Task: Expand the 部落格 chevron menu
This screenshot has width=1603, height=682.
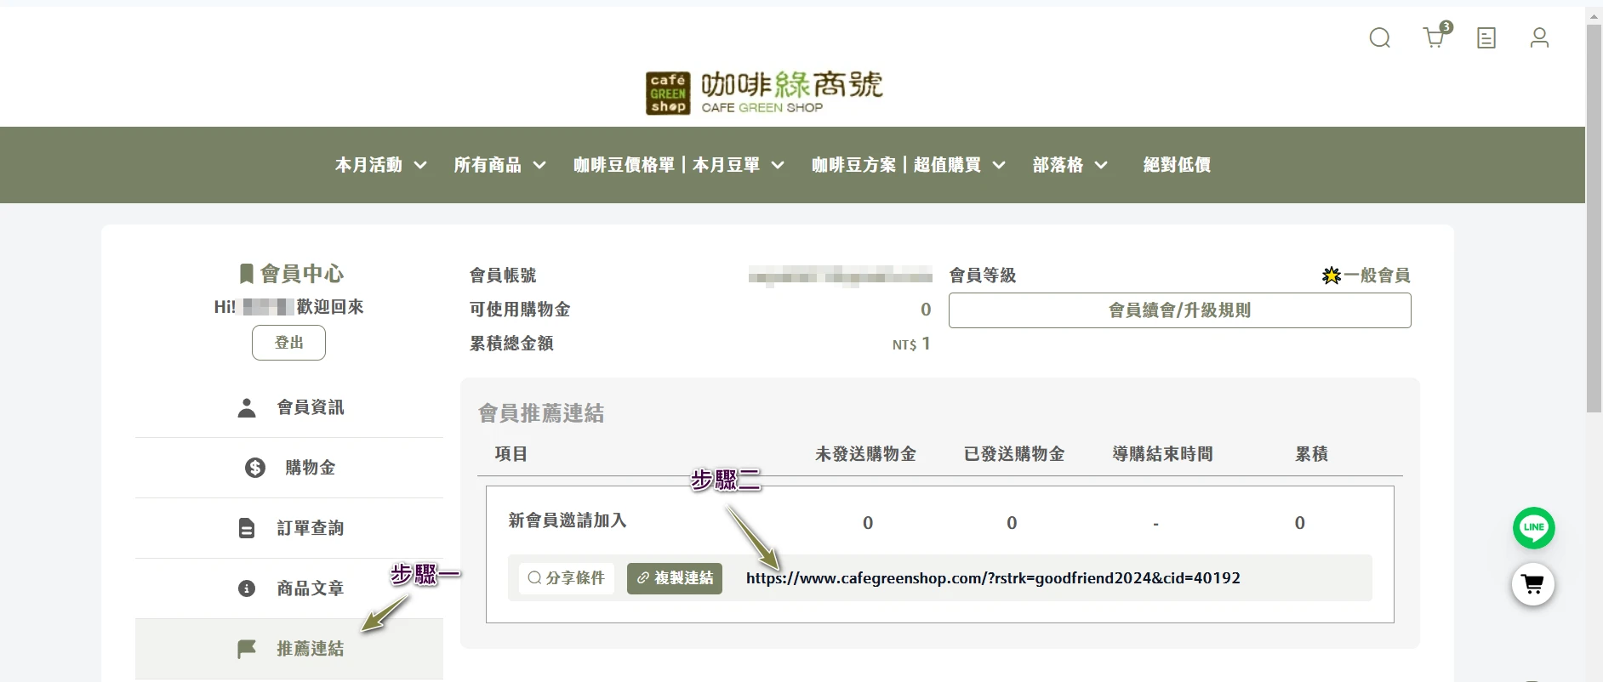Action: (x=1070, y=165)
